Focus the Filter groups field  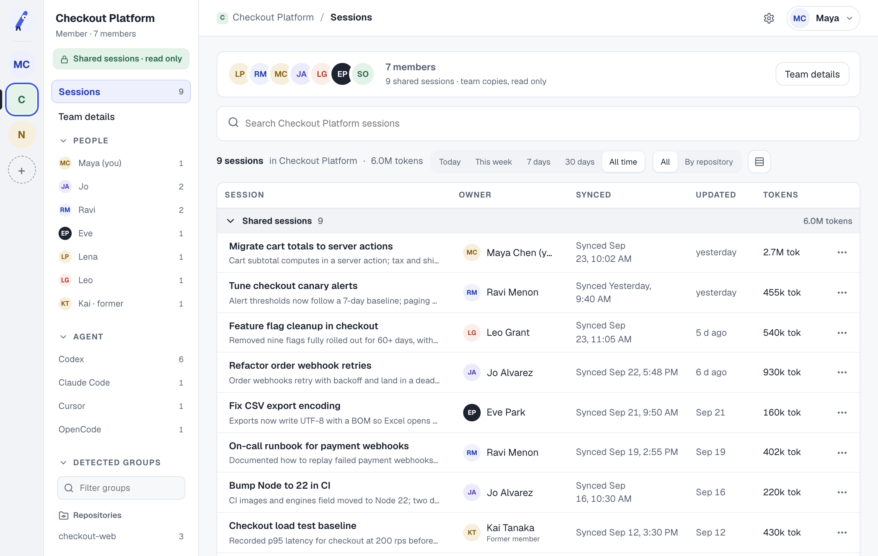(x=121, y=488)
